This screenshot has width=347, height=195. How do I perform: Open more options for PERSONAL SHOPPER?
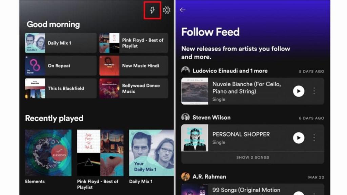click(x=314, y=138)
